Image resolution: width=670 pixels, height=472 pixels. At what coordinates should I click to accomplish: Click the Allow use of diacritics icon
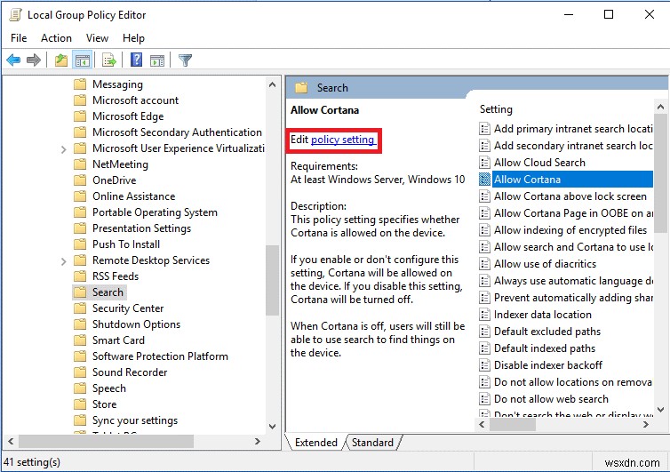(484, 264)
